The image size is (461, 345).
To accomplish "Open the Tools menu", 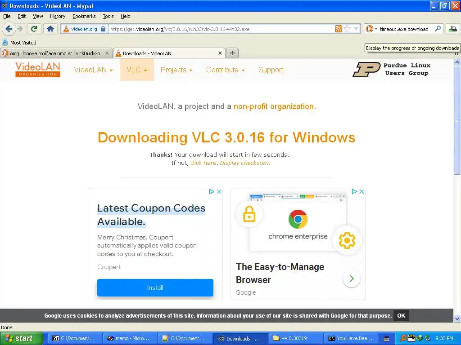I will (x=108, y=16).
